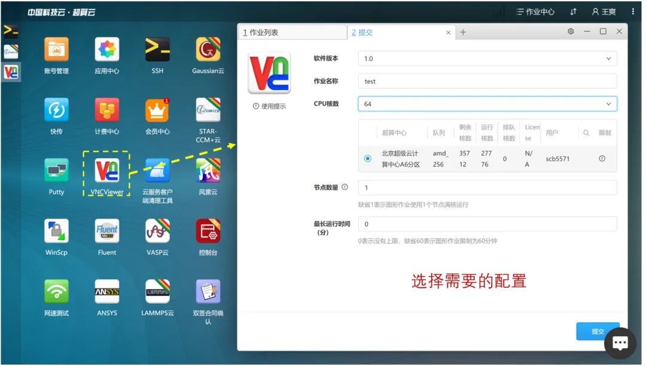Click the 使用提示 link

[269, 106]
